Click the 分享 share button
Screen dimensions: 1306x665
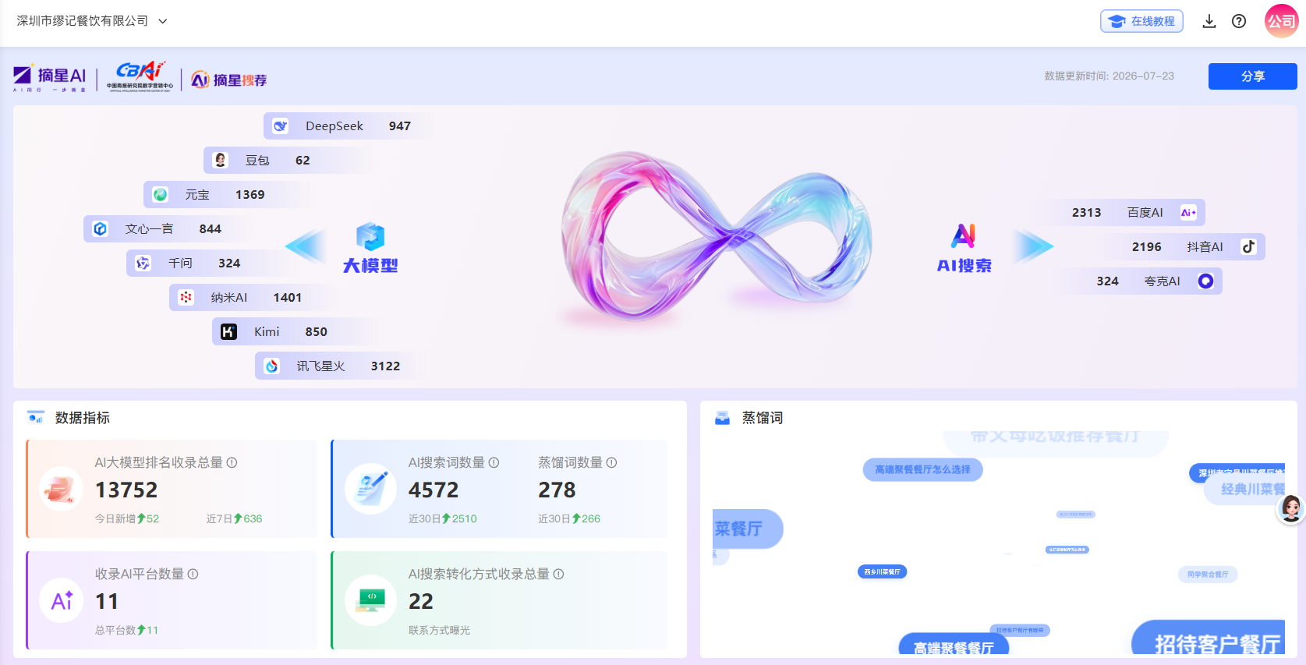coord(1252,76)
